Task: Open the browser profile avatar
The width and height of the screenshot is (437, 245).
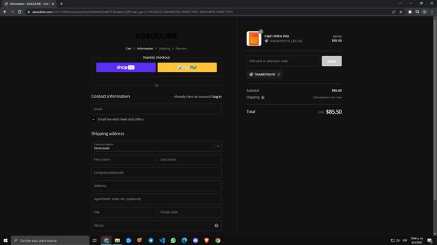Action: [x=425, y=12]
